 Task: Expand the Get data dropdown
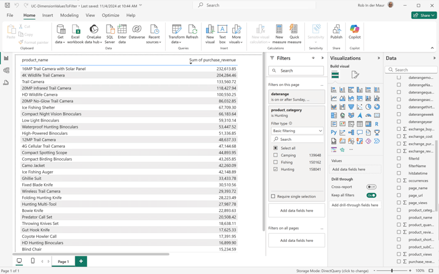pyautogui.click(x=60, y=42)
